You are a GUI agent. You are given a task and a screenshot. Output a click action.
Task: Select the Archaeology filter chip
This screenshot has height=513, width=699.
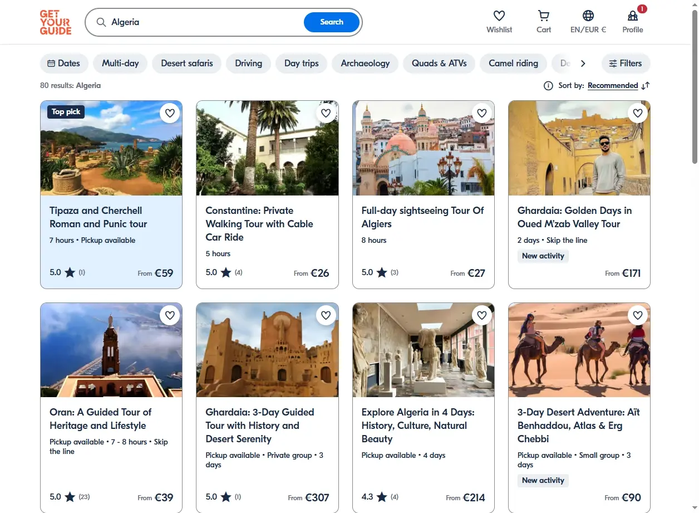365,63
